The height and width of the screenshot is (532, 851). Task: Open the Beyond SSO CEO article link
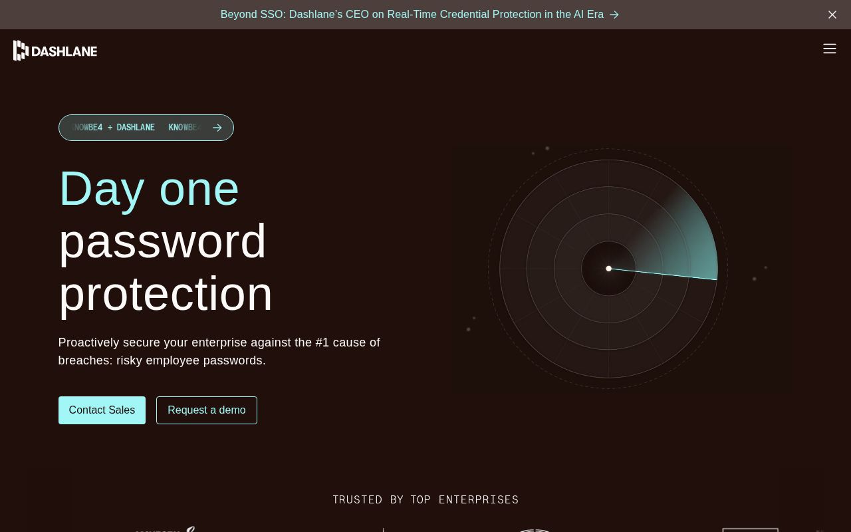point(412,15)
